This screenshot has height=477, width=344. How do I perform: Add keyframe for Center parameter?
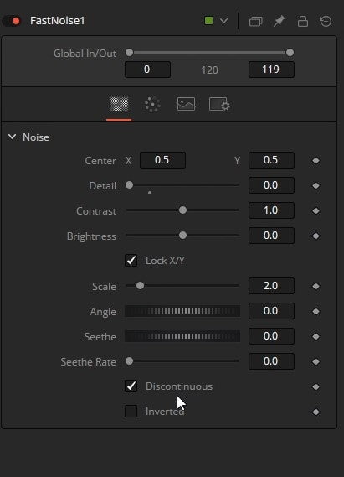316,161
